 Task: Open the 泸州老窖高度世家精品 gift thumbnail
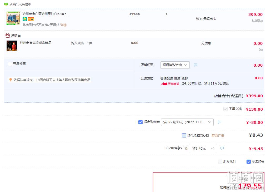(x=12, y=46)
